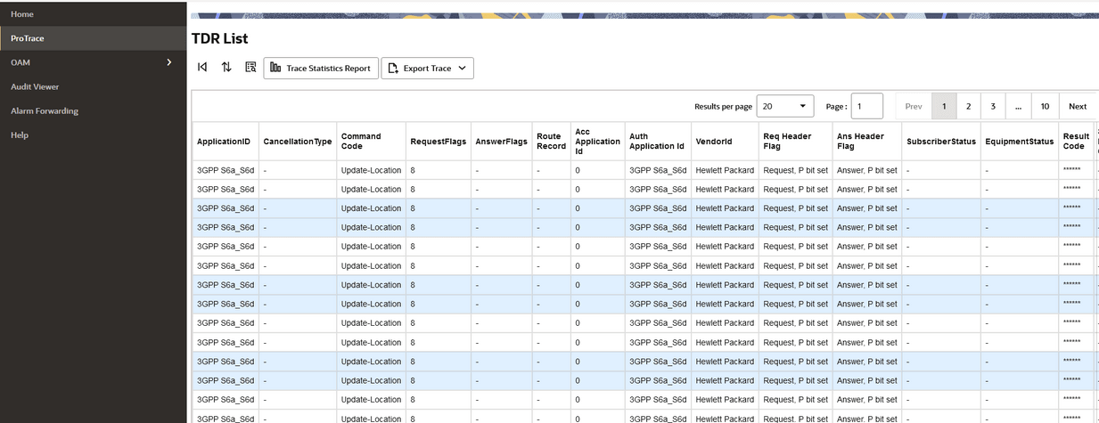Click the TDR List heading

pos(220,38)
